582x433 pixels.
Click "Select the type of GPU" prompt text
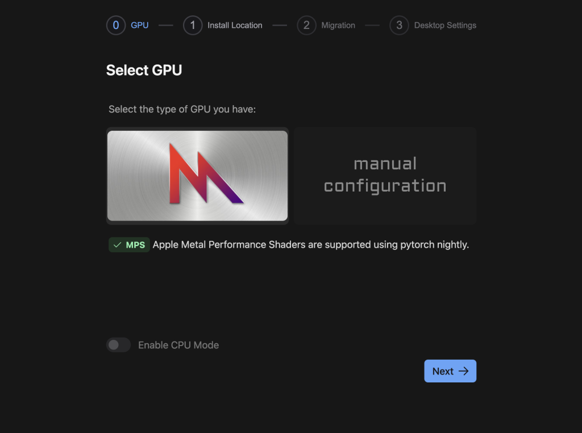point(182,109)
